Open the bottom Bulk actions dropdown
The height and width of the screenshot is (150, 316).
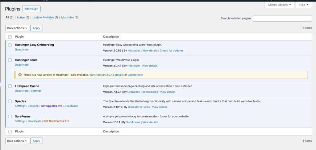17,141
